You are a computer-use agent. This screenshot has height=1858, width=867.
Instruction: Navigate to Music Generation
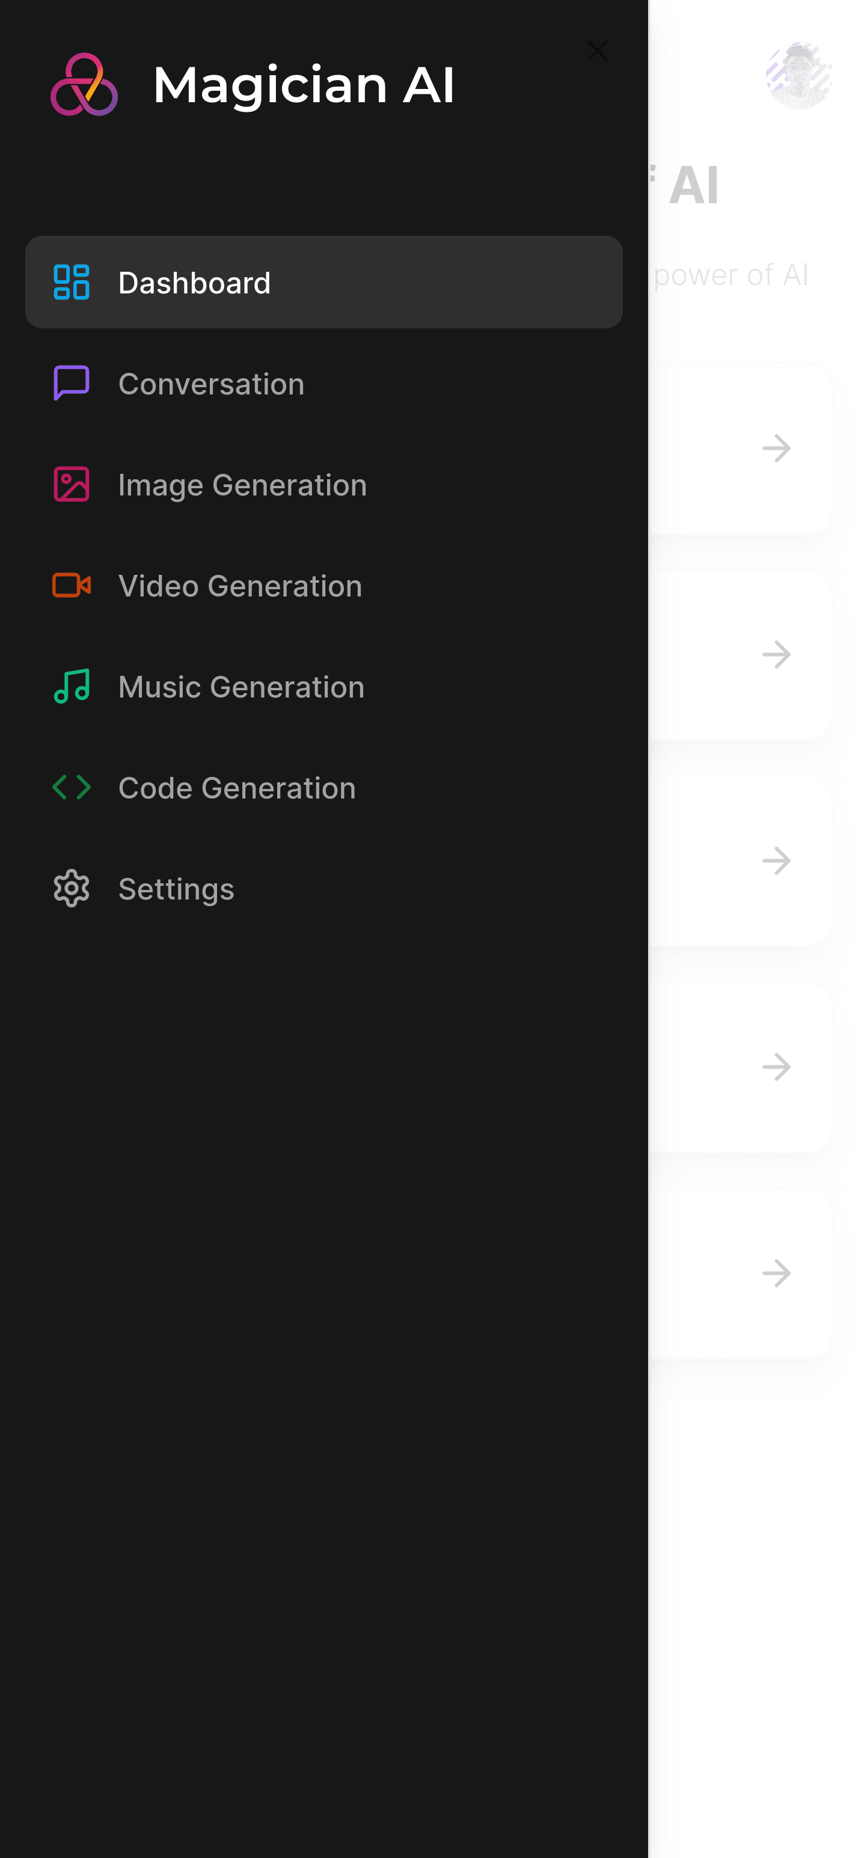324,686
